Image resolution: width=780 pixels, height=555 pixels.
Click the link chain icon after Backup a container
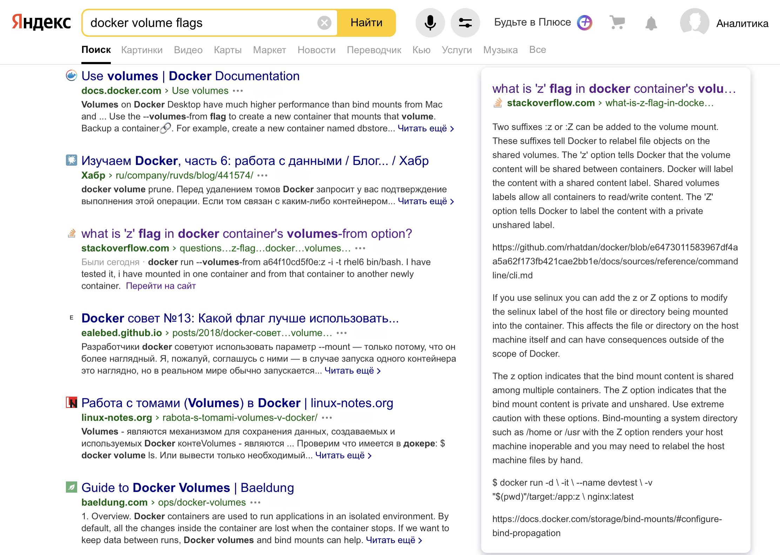166,128
